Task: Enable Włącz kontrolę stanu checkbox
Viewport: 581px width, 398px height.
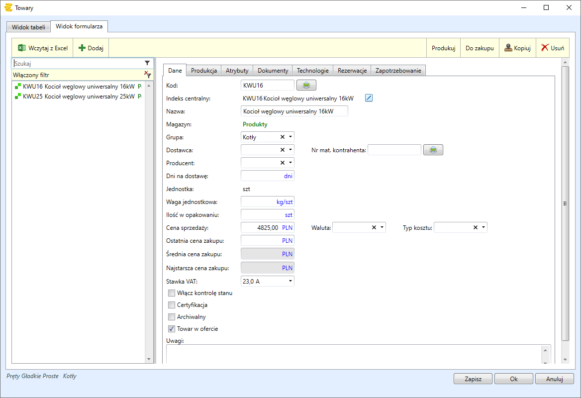Action: click(172, 293)
